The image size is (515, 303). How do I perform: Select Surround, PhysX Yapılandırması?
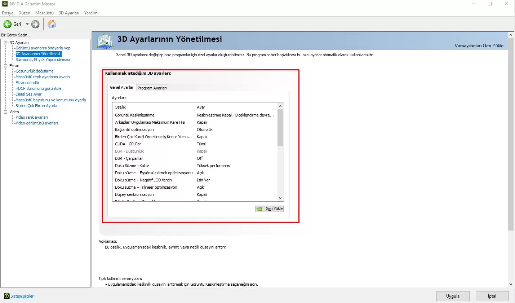[43, 60]
